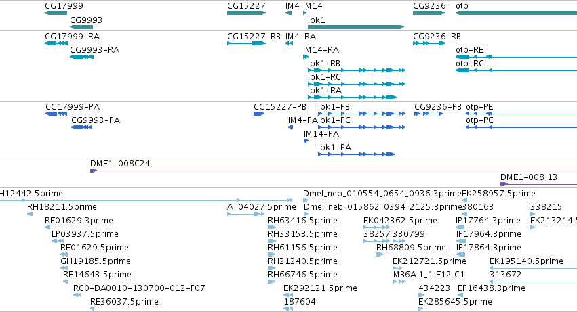The width and height of the screenshot is (577, 312).
Task: Select protein Ipk1-PC
Action: (x=362, y=127)
